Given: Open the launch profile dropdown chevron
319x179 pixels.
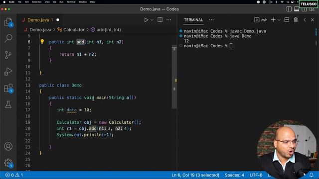Looking at the screenshot, I should point(279,20).
